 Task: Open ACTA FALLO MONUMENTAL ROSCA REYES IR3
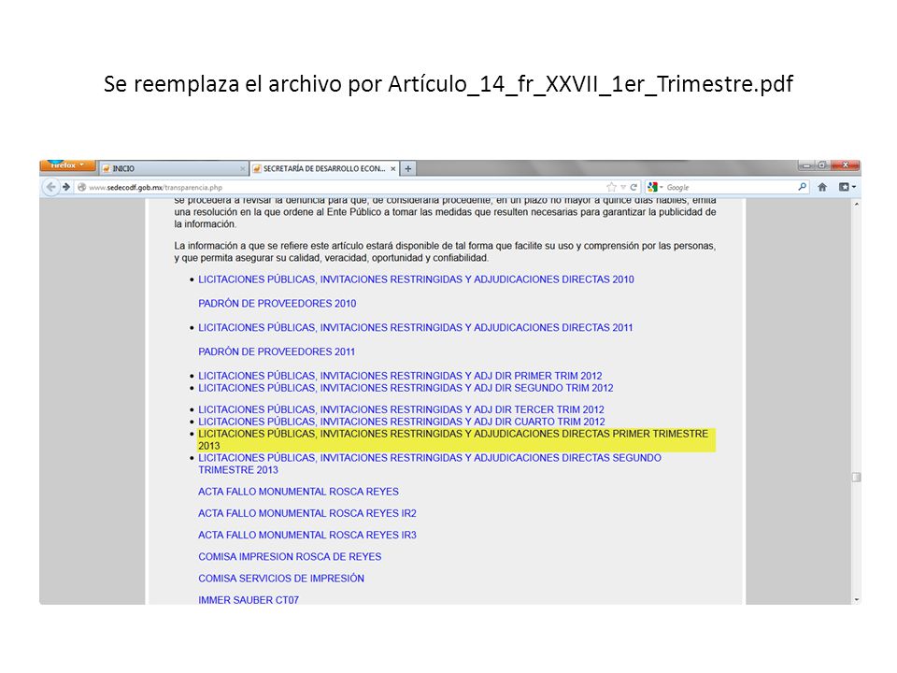click(307, 535)
